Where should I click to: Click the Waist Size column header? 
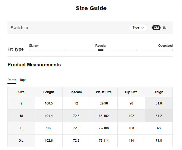[x=104, y=92]
